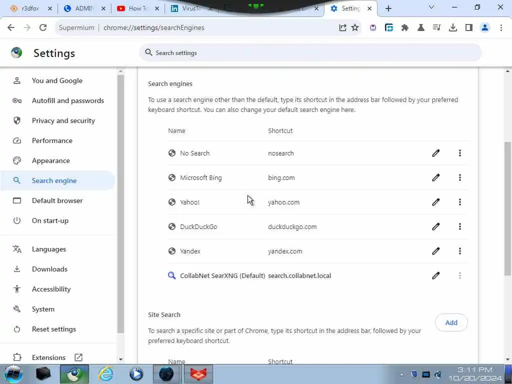The image size is (512, 384).
Task: Edit the Microsoft Bing engine entry
Action: (x=435, y=177)
